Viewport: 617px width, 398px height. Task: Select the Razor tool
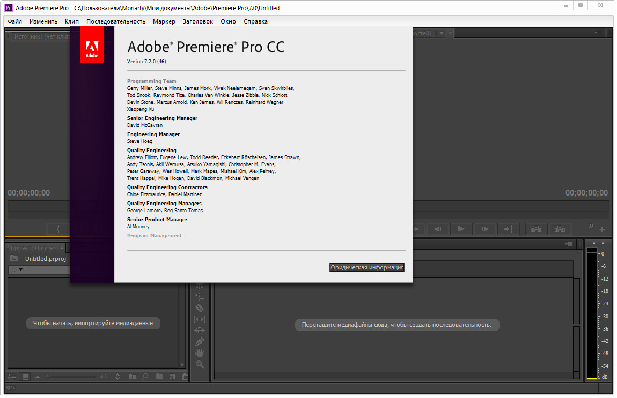tap(200, 309)
